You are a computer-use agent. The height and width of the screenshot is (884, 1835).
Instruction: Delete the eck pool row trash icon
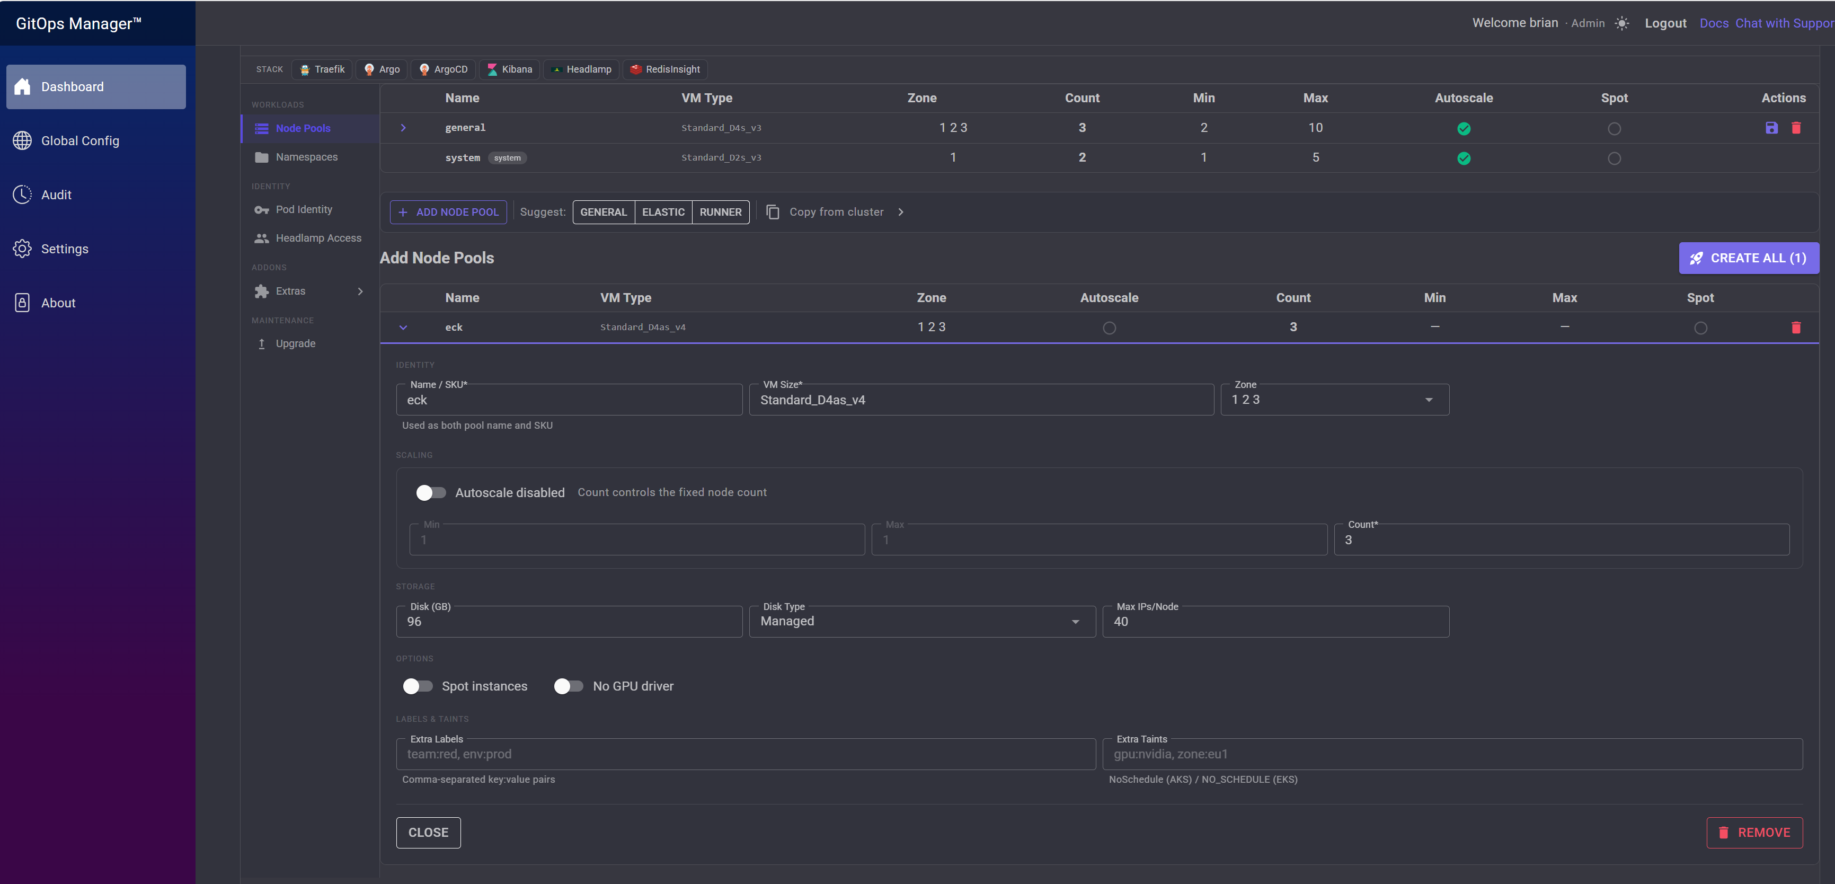pos(1796,327)
